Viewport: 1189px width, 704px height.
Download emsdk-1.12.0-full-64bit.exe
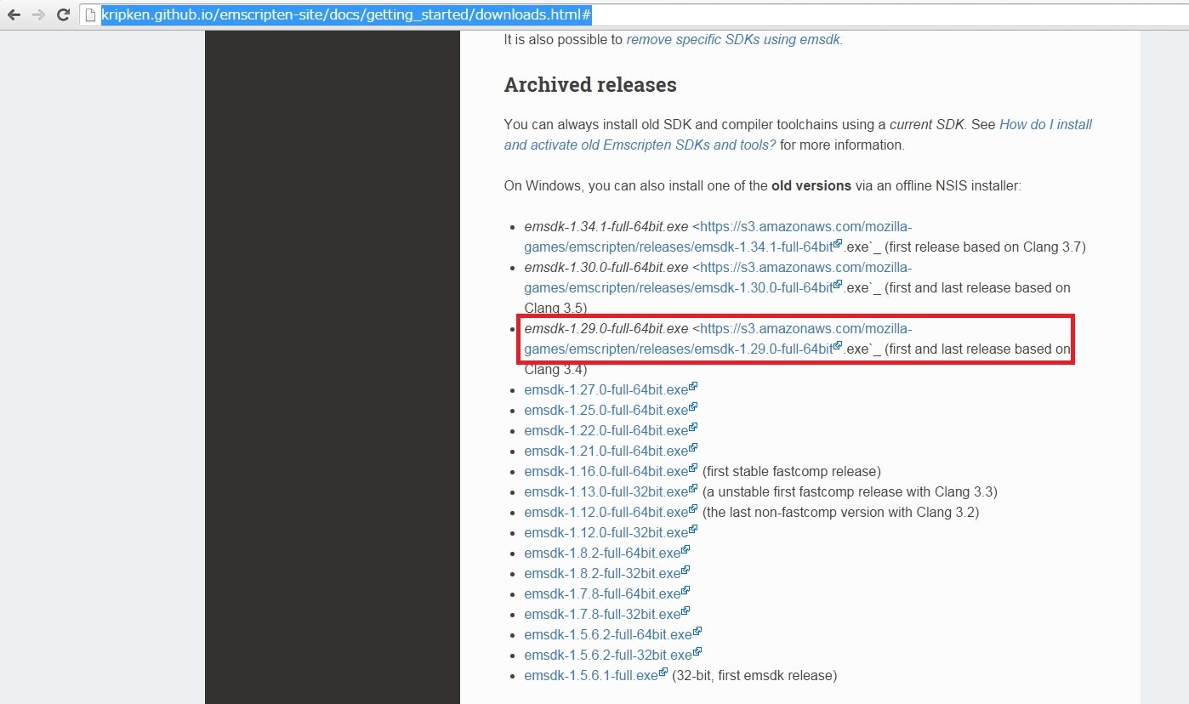pos(606,512)
